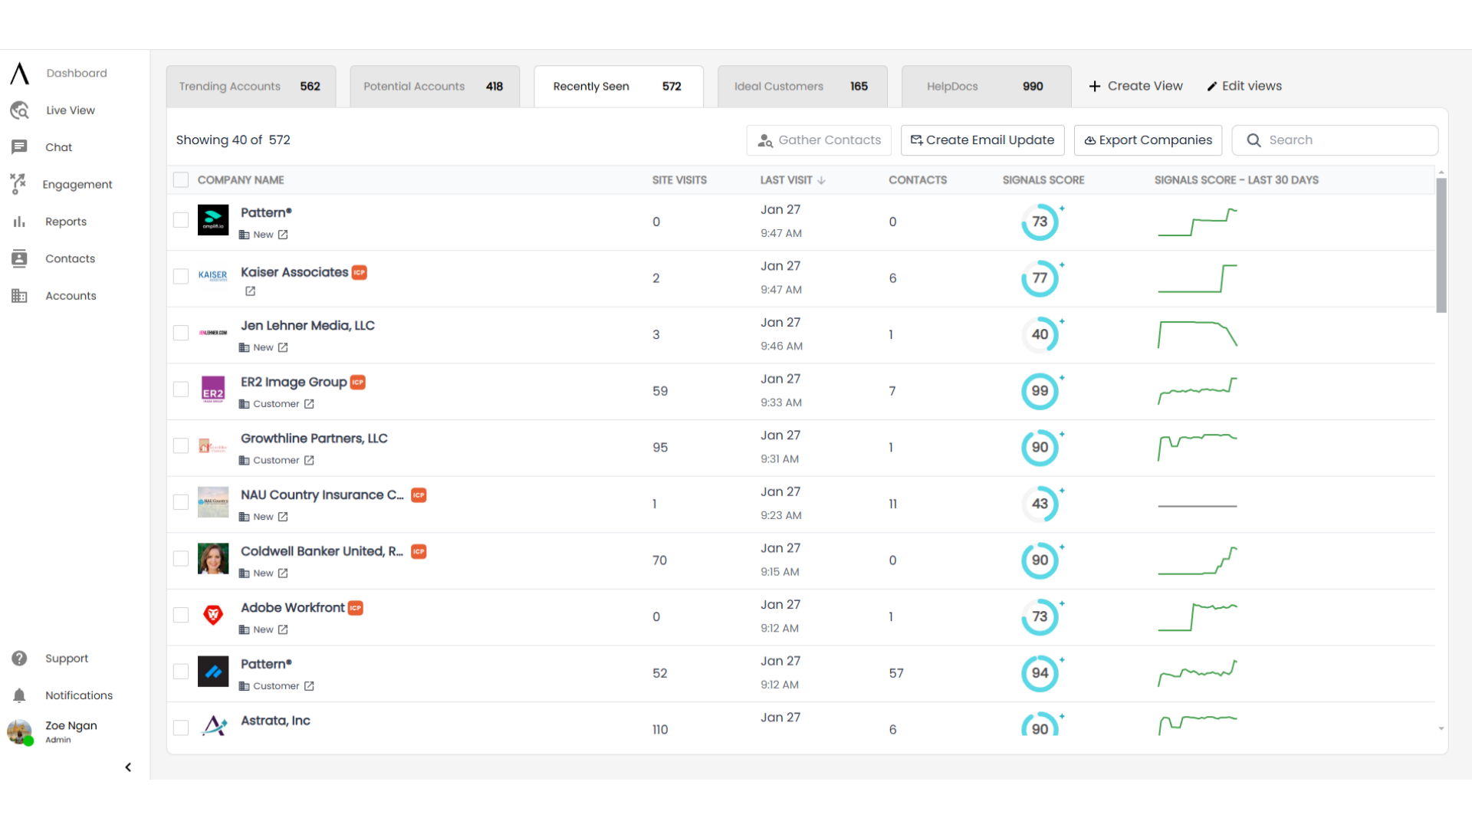Collapse the sidebar with the chevron
Viewport: 1472px width, 828px height.
click(x=127, y=767)
